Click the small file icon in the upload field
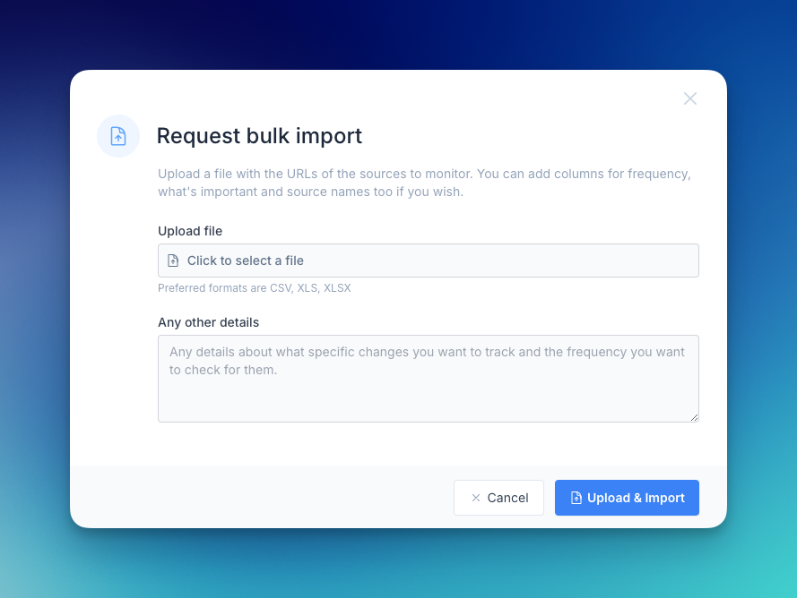Image resolution: width=797 pixels, height=598 pixels. (x=173, y=261)
